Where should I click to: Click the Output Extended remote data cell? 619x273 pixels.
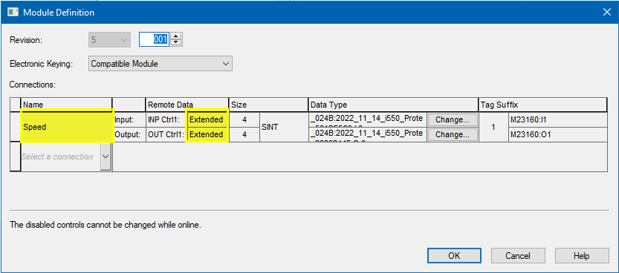pyautogui.click(x=207, y=135)
